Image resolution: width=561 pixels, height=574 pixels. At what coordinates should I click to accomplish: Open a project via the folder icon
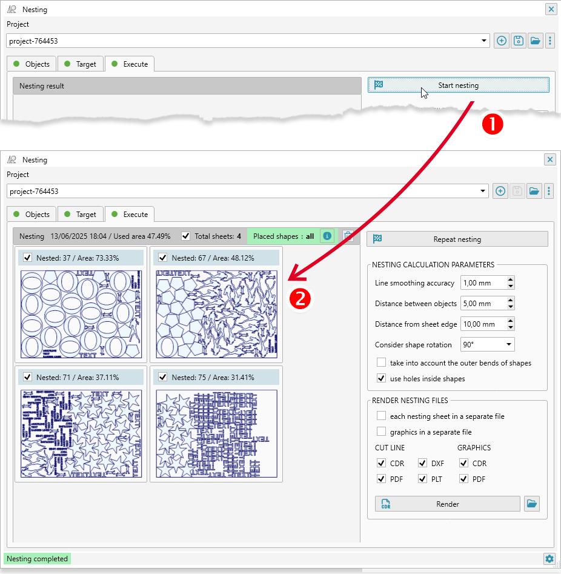click(534, 191)
